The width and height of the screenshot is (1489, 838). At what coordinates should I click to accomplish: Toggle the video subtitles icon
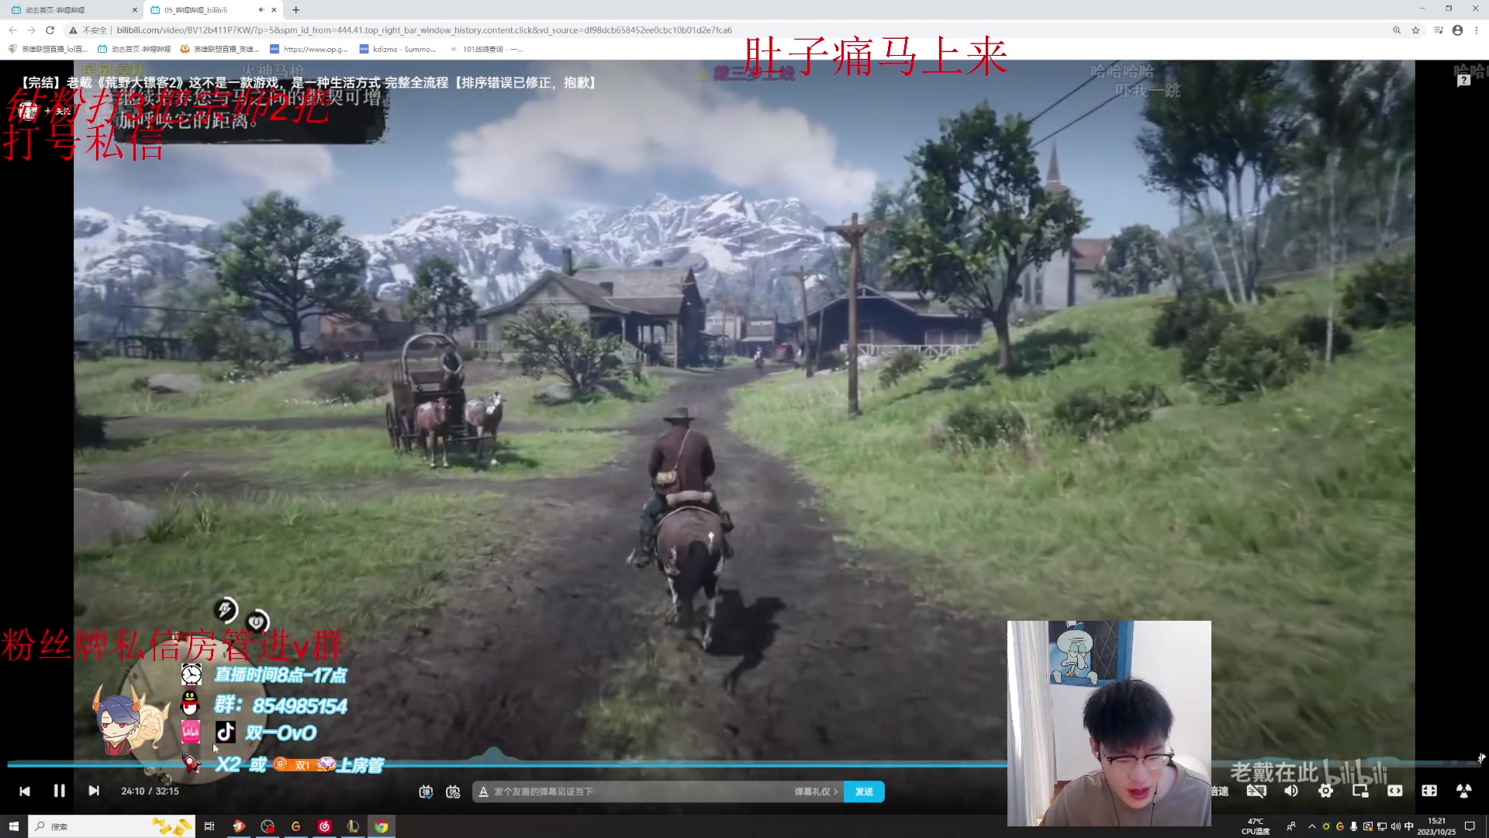1256,791
